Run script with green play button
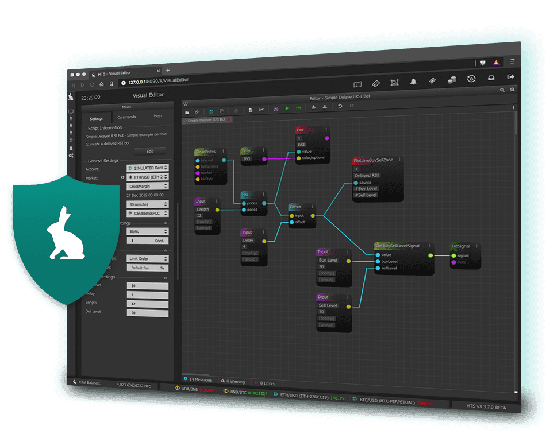This screenshot has height=434, width=546. (287, 108)
